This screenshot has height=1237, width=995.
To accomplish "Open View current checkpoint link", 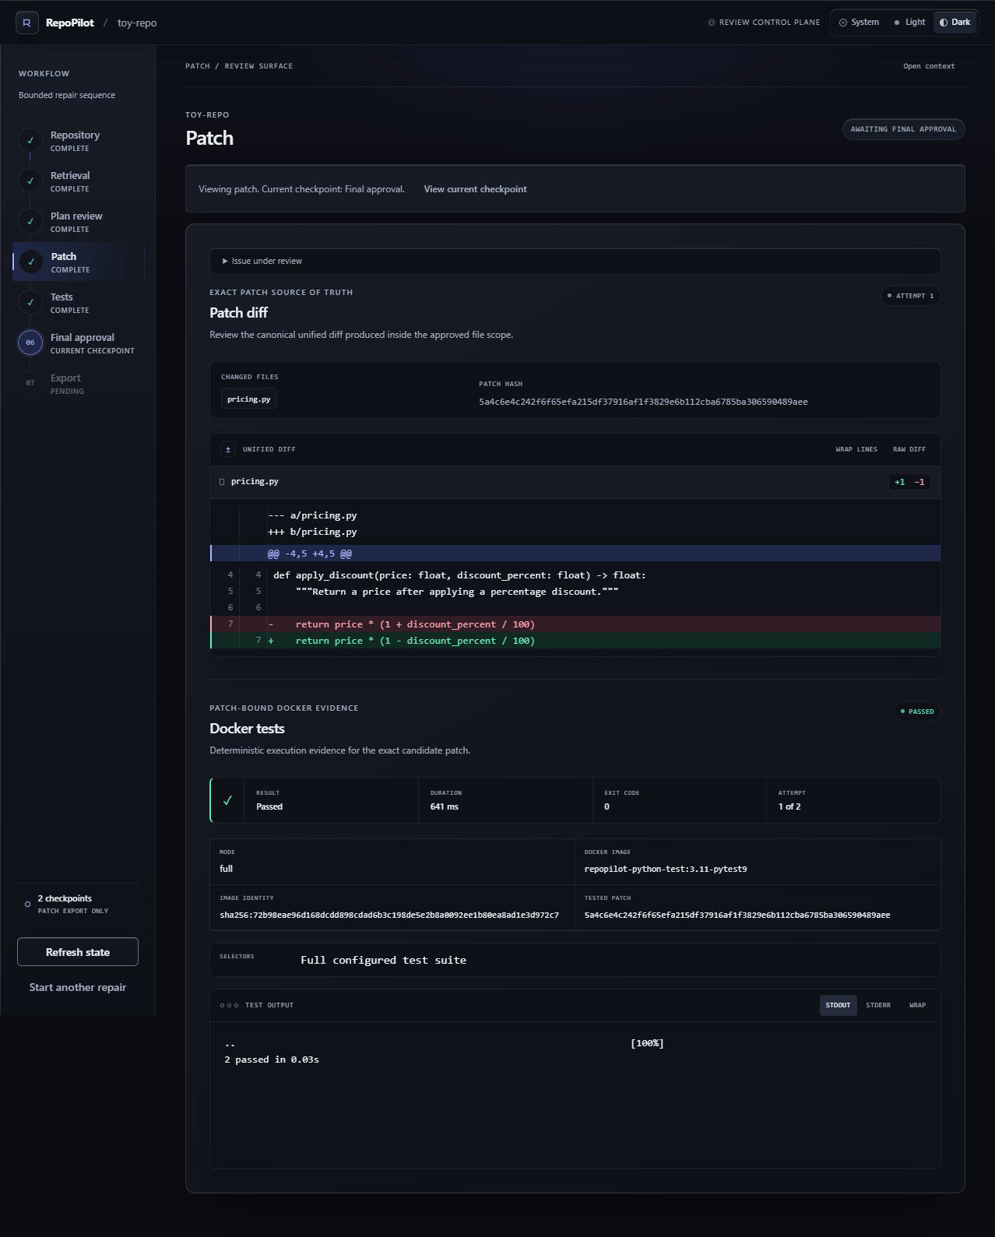I will 475,189.
